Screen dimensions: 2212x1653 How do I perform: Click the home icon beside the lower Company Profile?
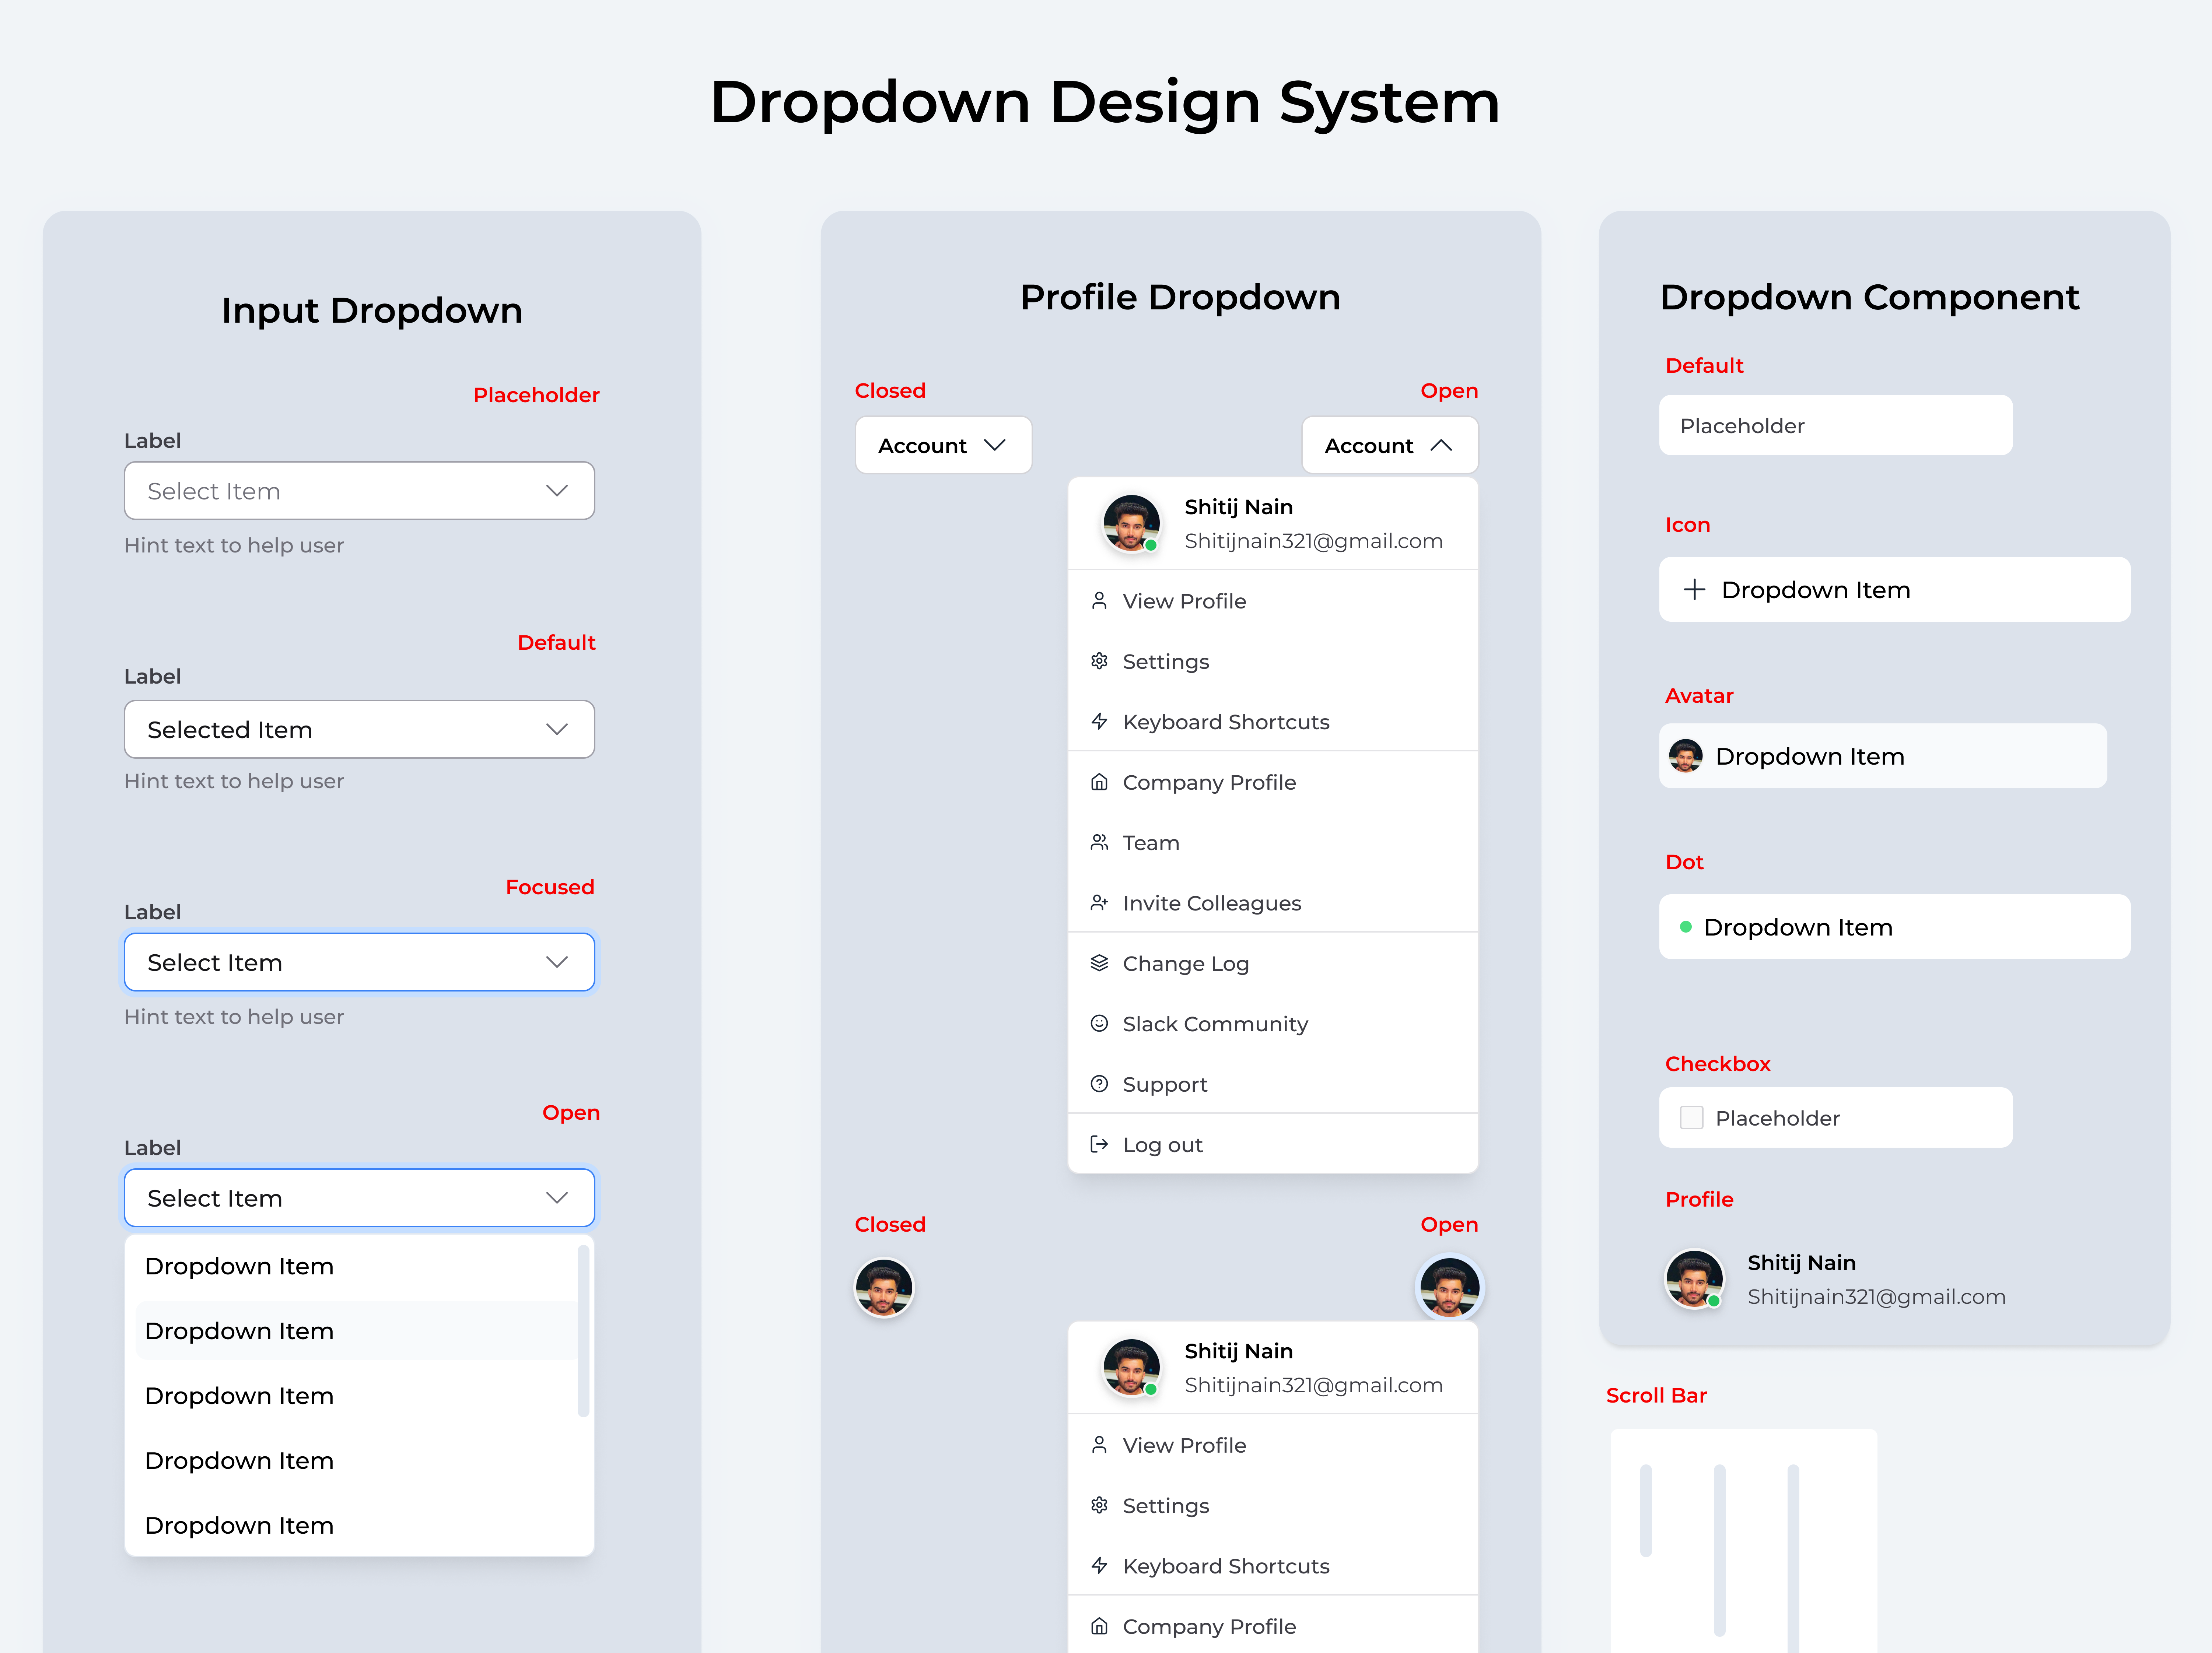pos(1099,1626)
